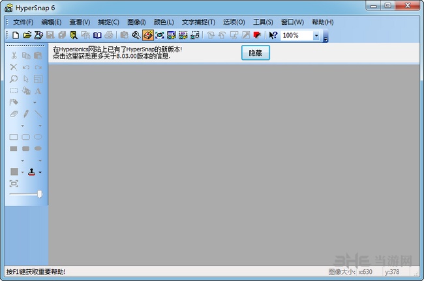Select the filled rounded rectangle tool
The image size is (424, 281).
[x=25, y=148]
